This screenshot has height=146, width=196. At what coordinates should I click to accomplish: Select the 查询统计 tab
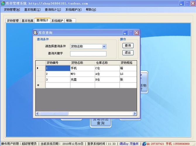click(x=42, y=20)
